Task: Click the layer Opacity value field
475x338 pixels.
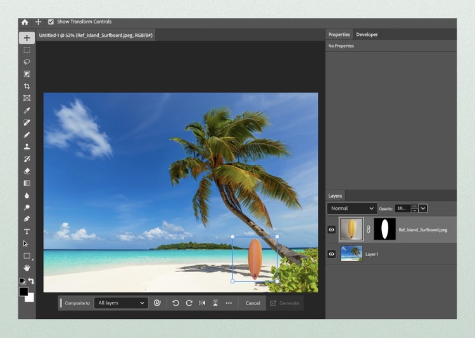Action: 403,209
